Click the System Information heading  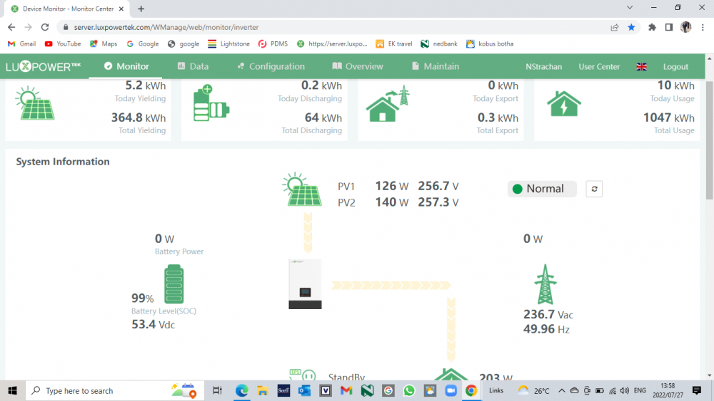pos(63,162)
